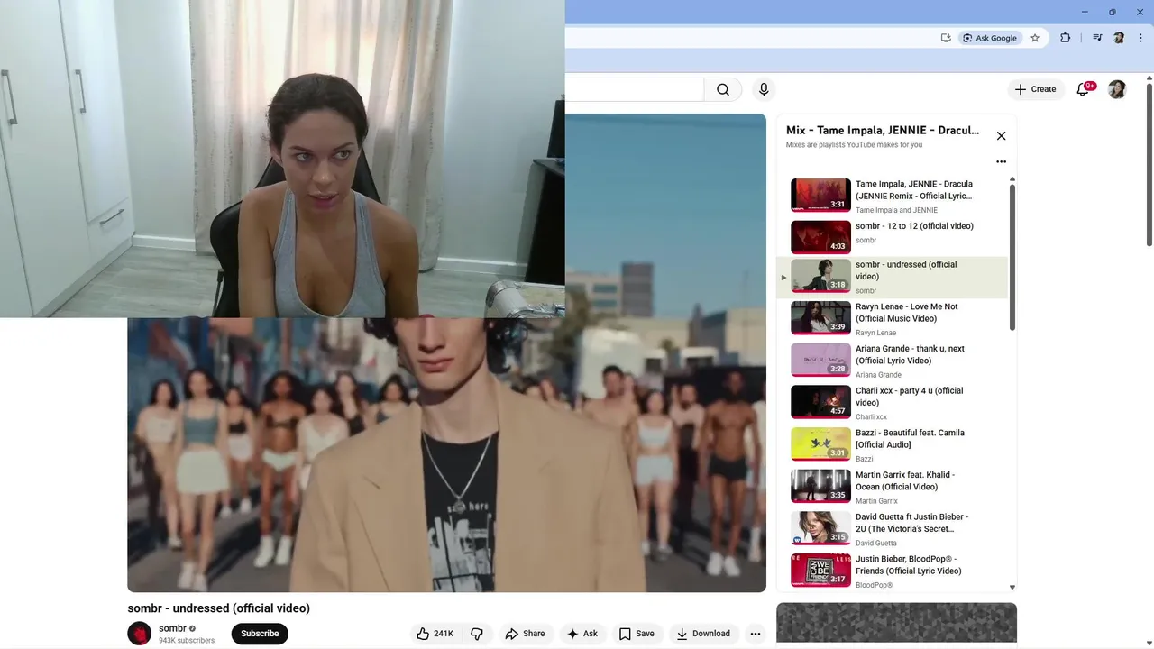Open the Chrome profile avatar
This screenshot has height=649, width=1154.
1119,38
